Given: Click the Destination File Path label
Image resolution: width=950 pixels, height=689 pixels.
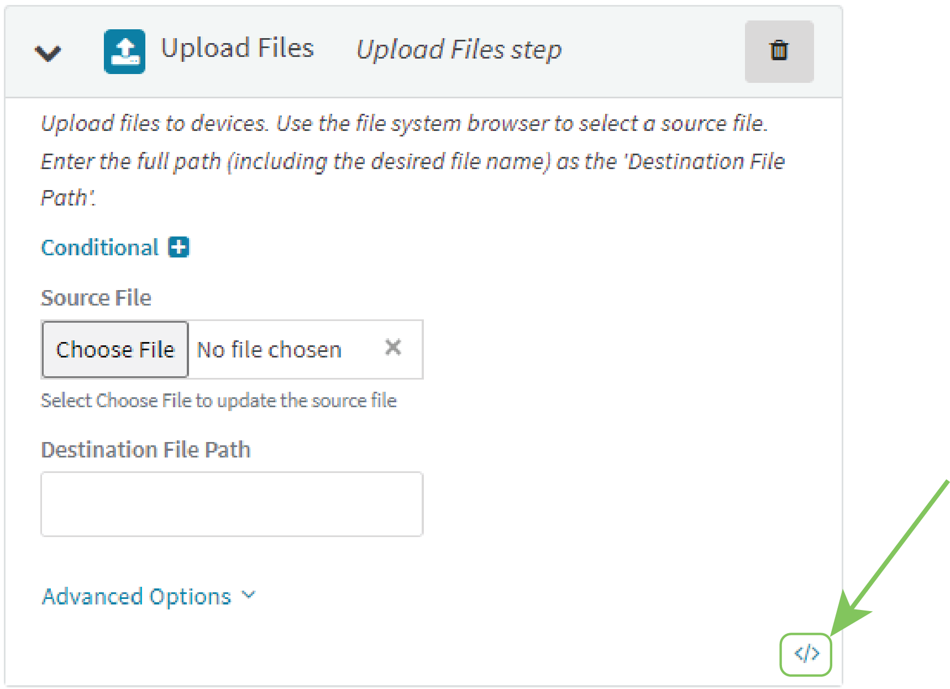Looking at the screenshot, I should point(146,450).
